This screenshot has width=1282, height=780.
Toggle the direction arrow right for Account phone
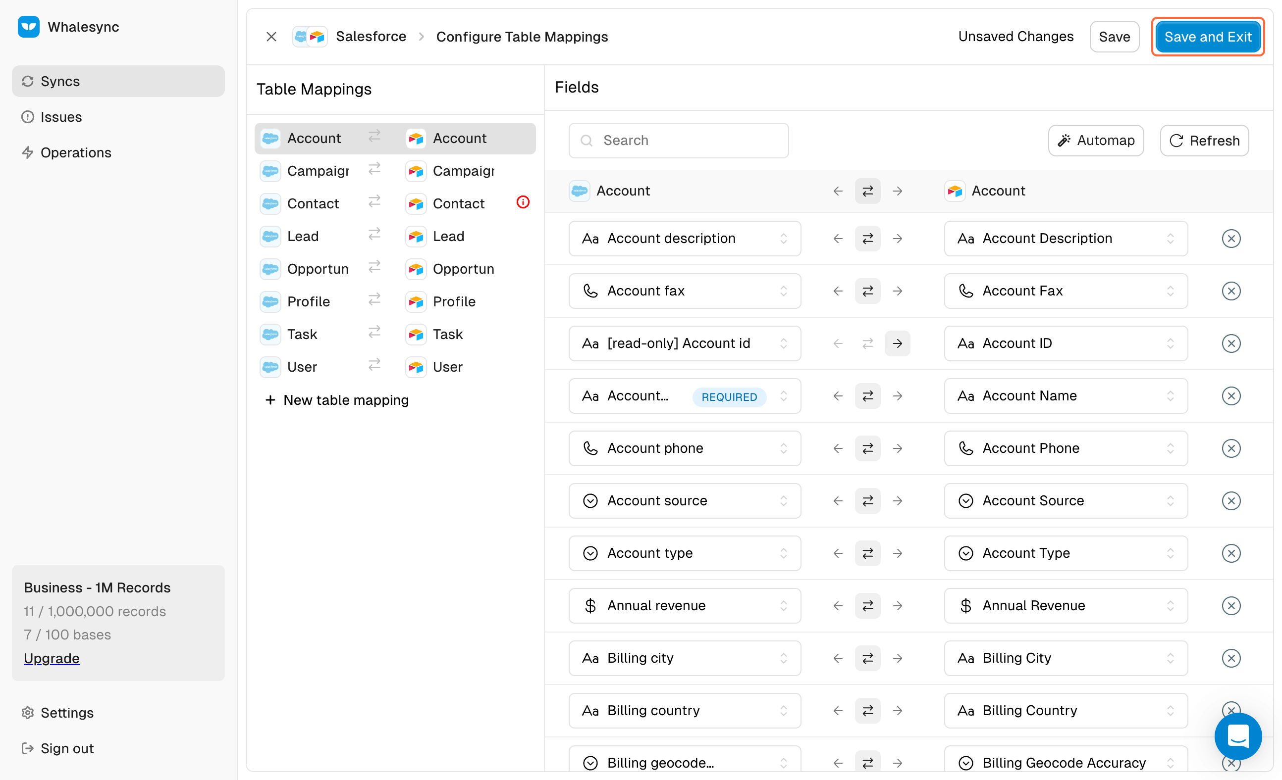[x=898, y=448]
